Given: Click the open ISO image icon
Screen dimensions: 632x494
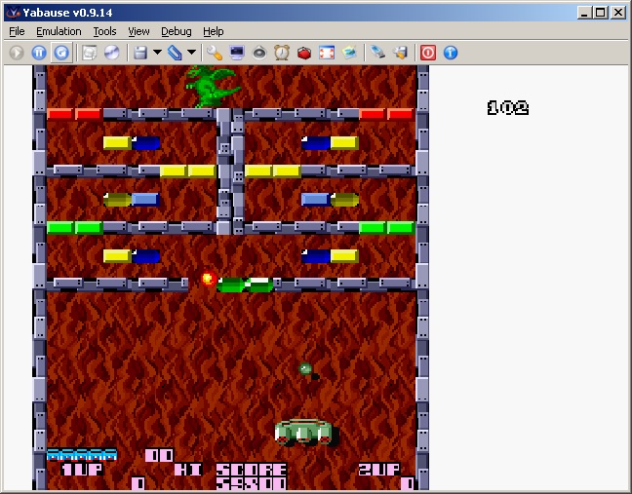Looking at the screenshot, I should click(90, 53).
